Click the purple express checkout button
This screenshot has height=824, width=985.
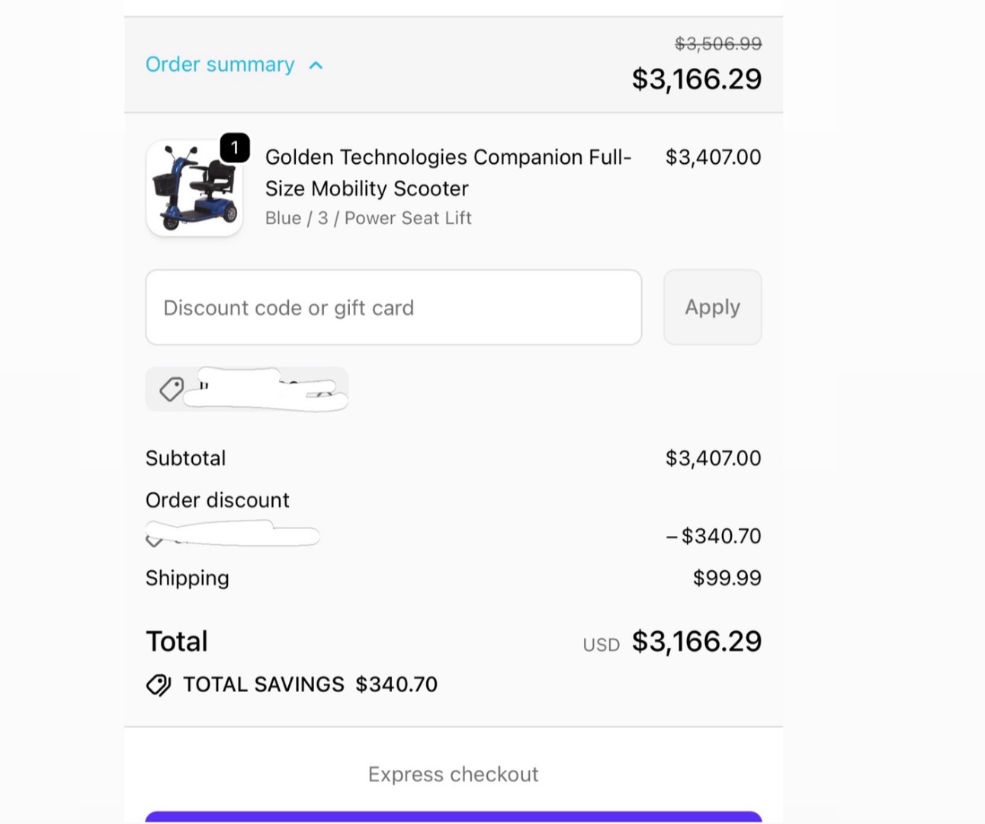pos(454,816)
